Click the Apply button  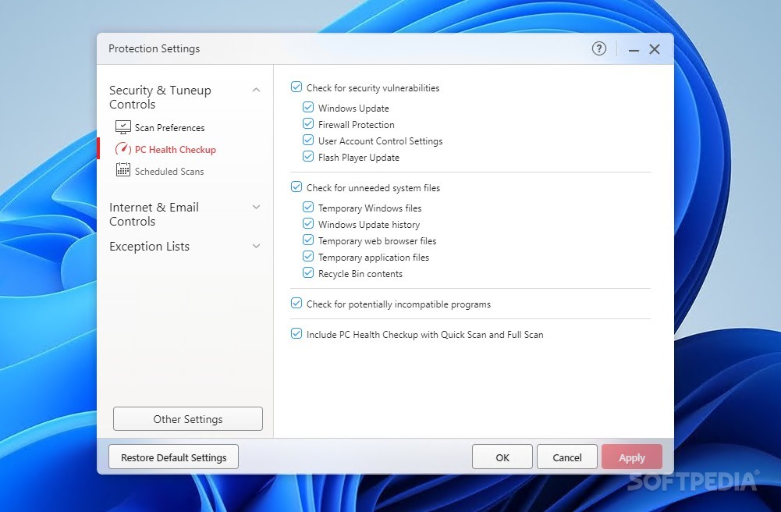[631, 457]
